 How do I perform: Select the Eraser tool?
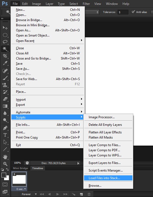5,99
